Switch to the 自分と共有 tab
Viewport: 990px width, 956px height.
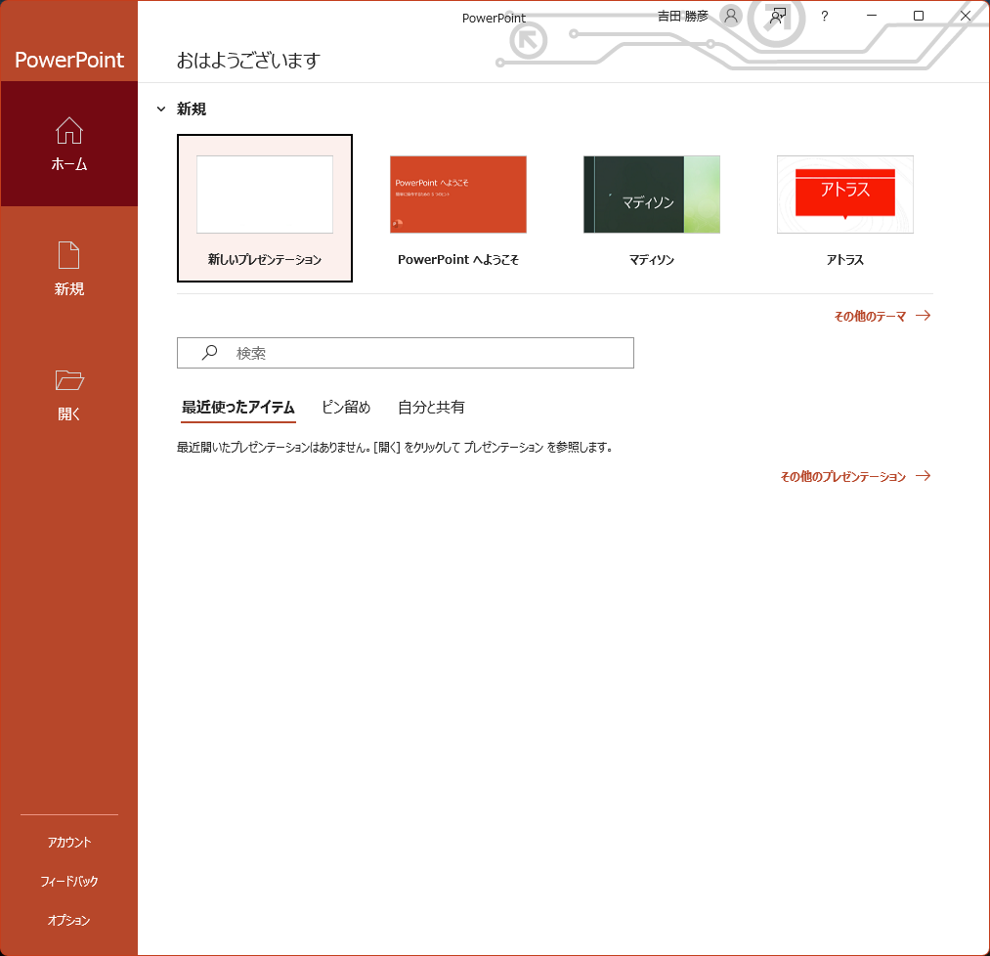point(431,408)
